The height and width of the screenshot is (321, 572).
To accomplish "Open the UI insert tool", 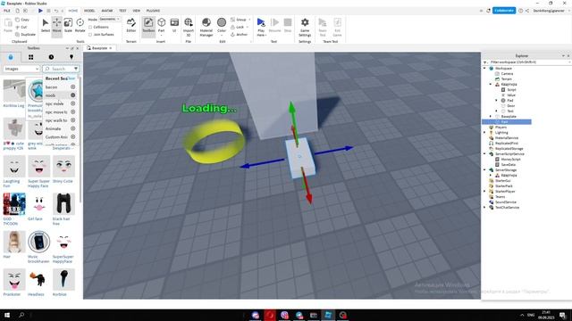I will point(174,26).
